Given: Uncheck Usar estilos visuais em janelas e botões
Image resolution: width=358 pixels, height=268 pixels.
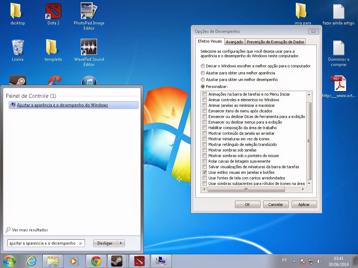Looking at the screenshot, I should point(205,172).
